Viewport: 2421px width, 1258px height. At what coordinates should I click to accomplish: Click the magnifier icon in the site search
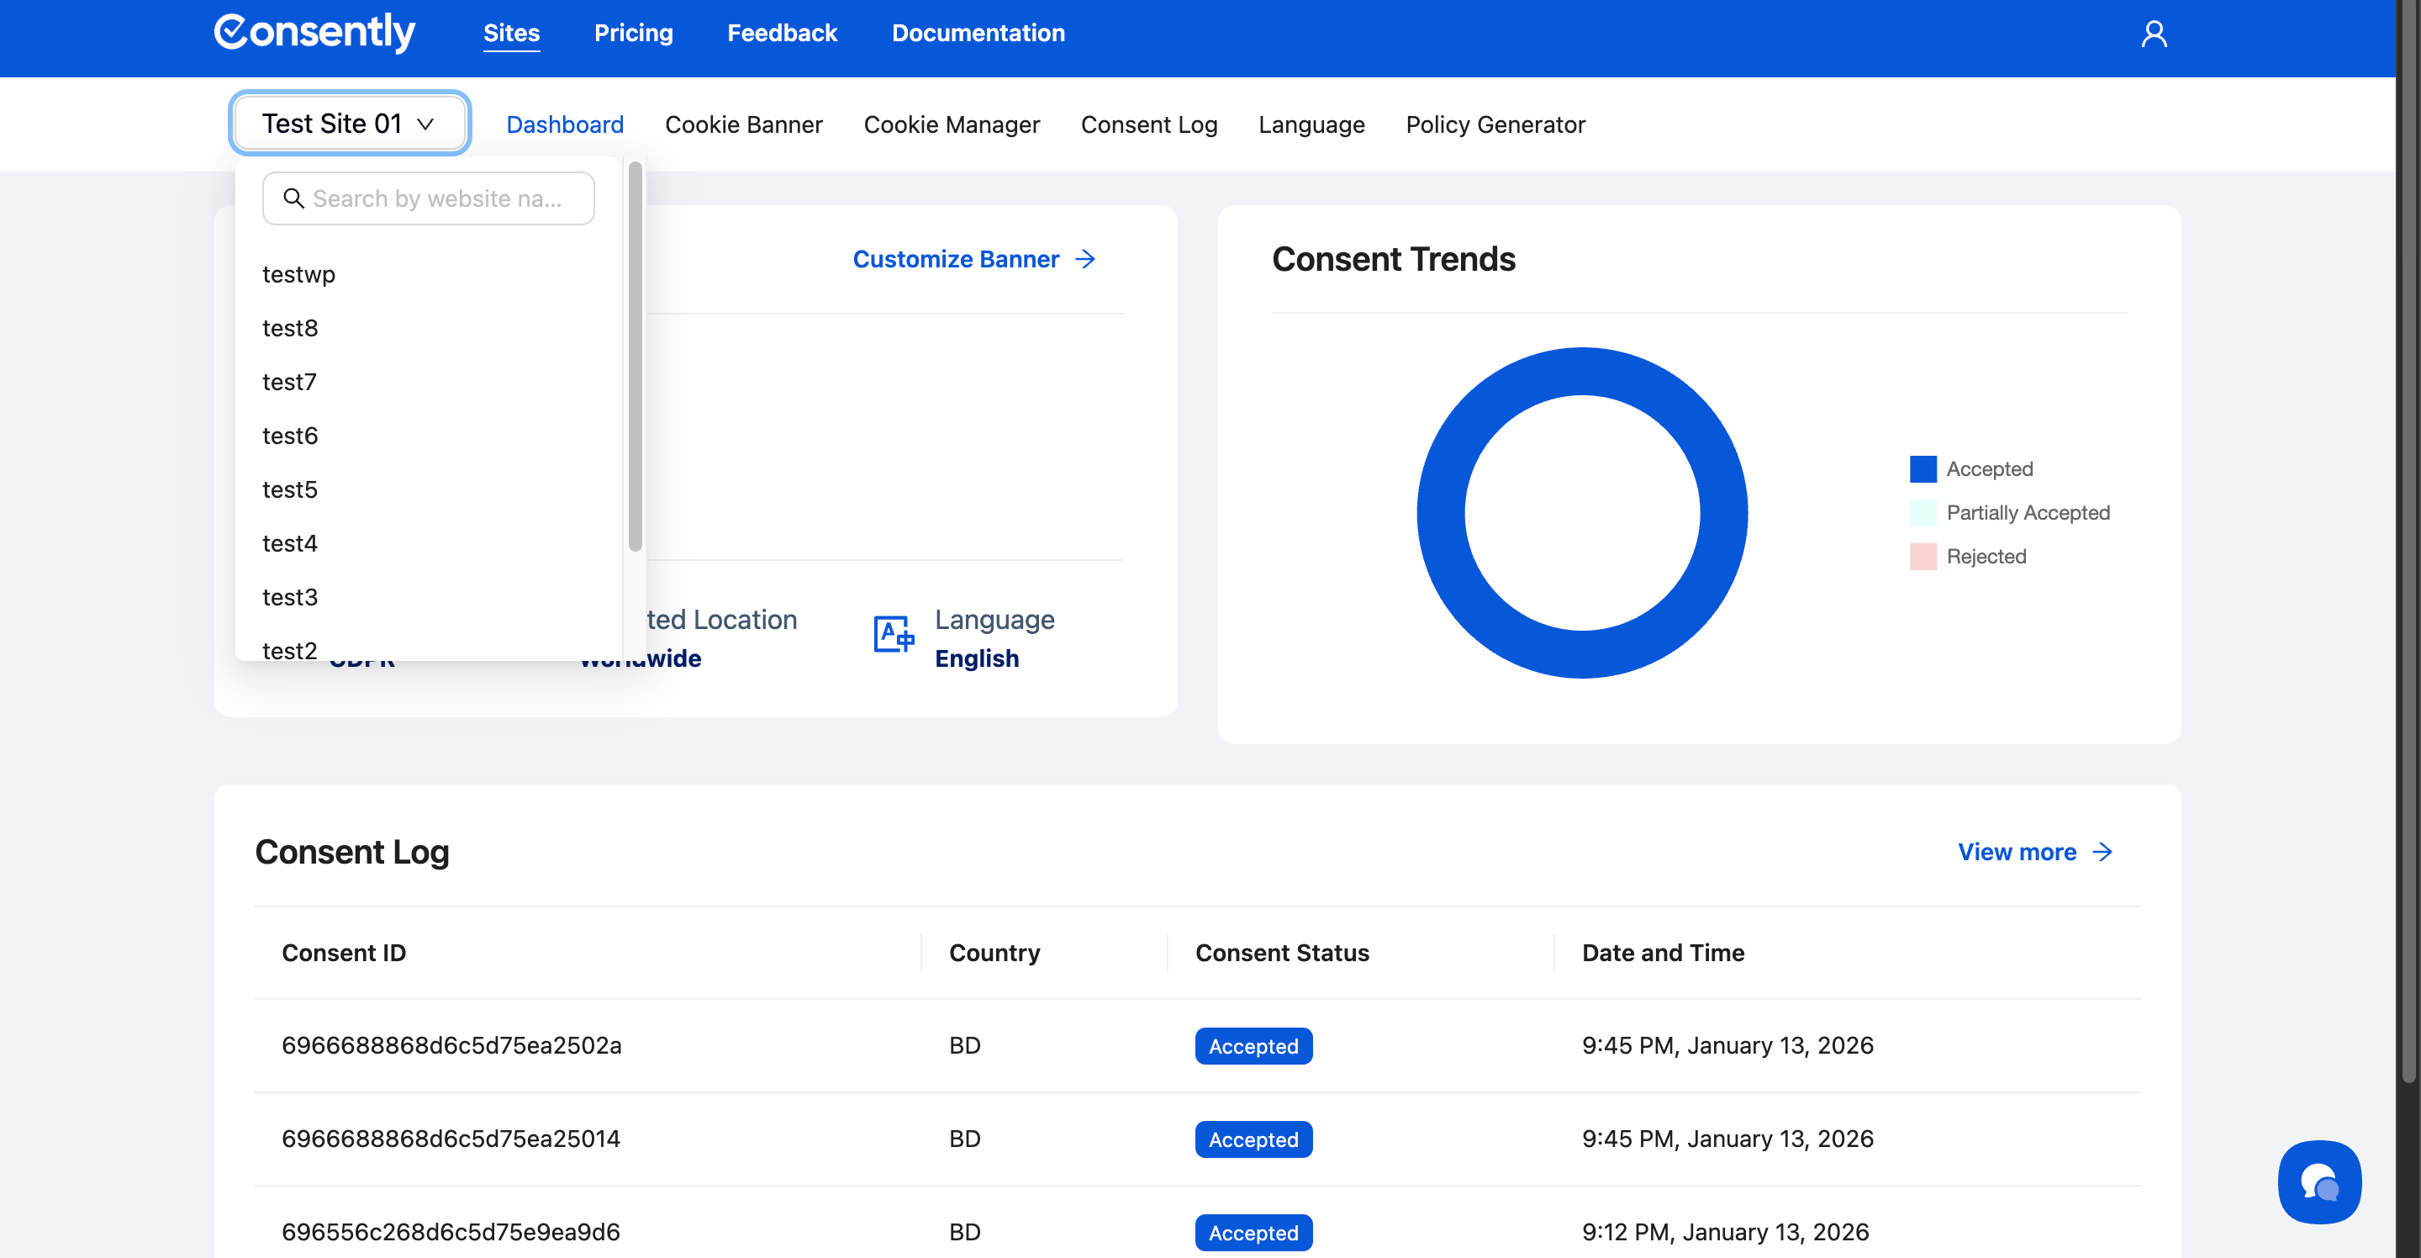coord(293,198)
